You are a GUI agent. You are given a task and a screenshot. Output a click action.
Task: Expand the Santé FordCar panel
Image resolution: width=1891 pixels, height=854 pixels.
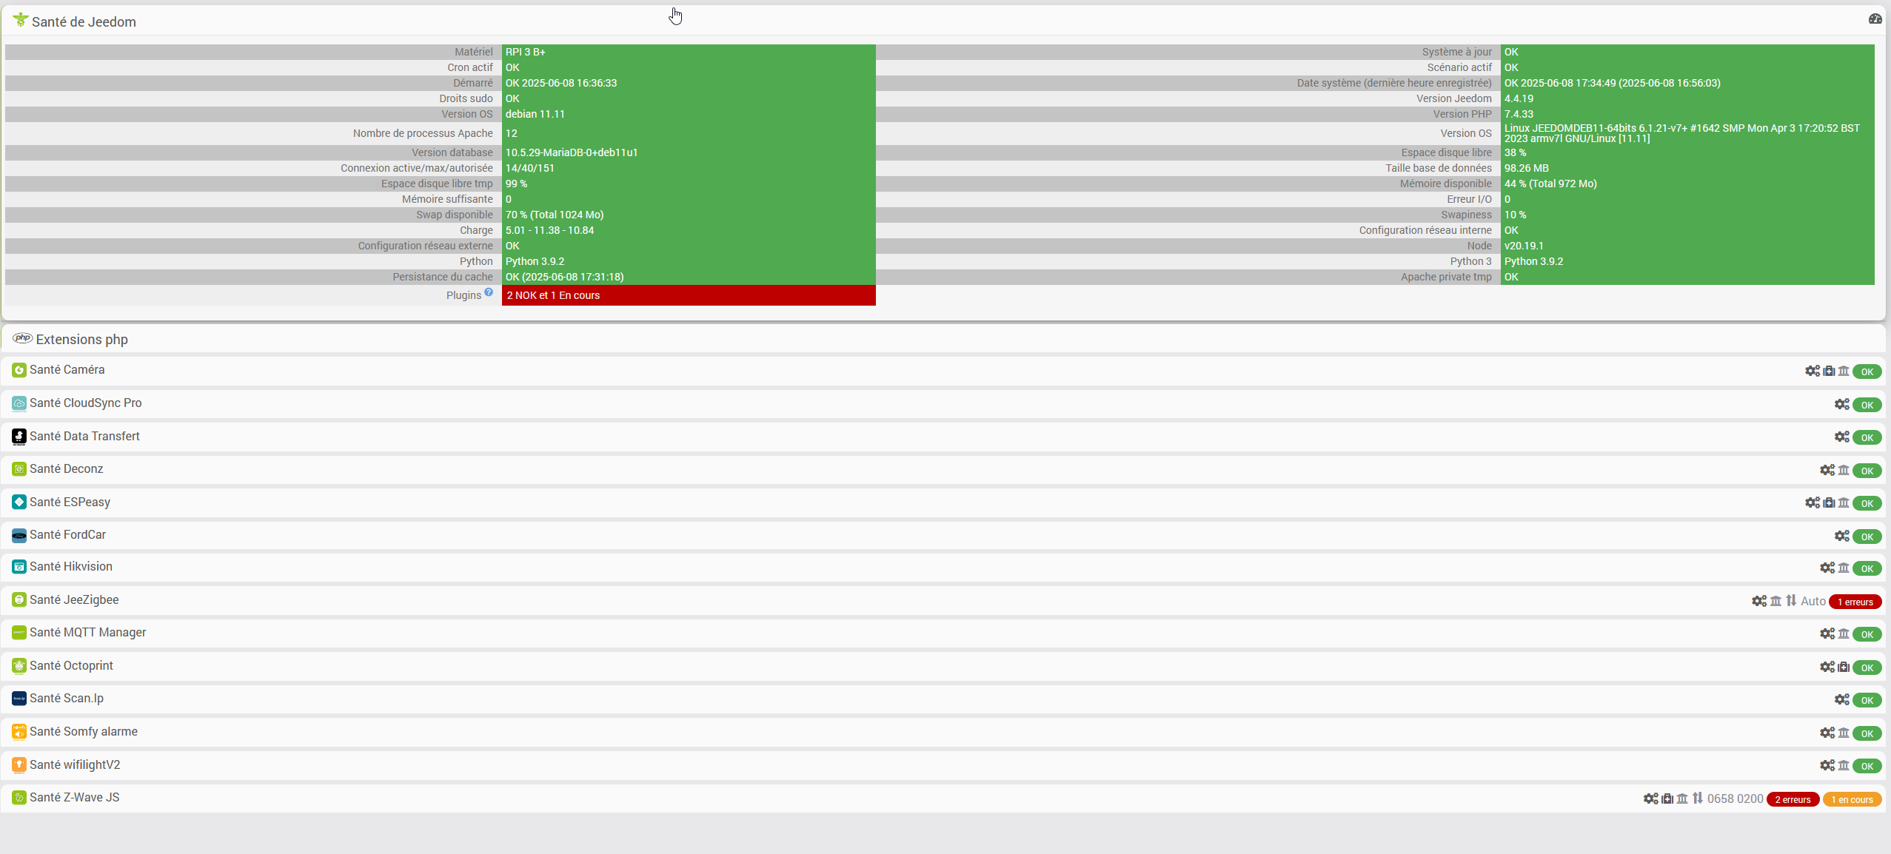pyautogui.click(x=943, y=535)
